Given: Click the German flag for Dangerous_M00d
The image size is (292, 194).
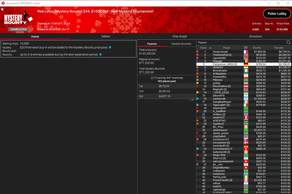Looking at the screenshot, I should tap(246, 64).
